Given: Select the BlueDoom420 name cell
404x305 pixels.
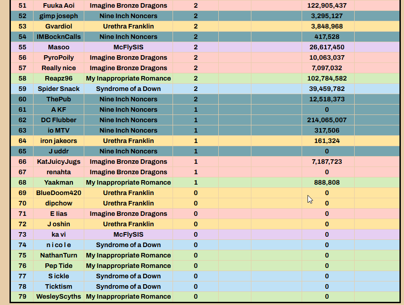Looking at the screenshot, I should (x=59, y=193).
